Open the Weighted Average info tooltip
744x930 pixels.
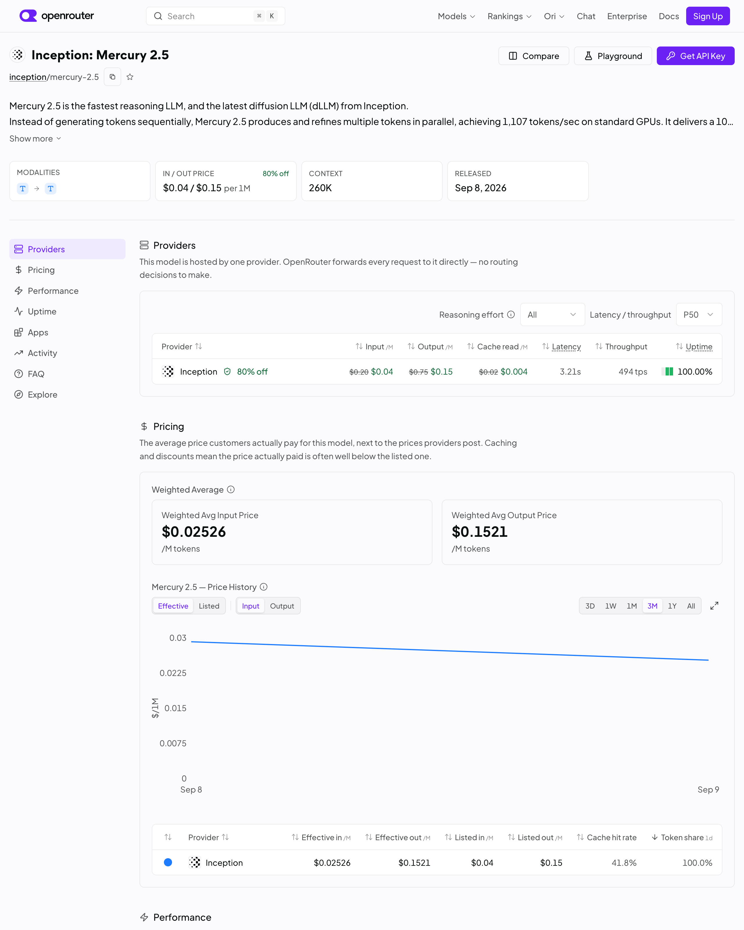pyautogui.click(x=231, y=489)
